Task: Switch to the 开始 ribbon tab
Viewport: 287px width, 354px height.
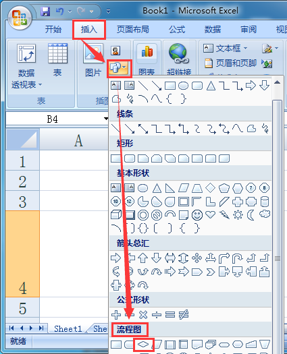Action: (53, 30)
